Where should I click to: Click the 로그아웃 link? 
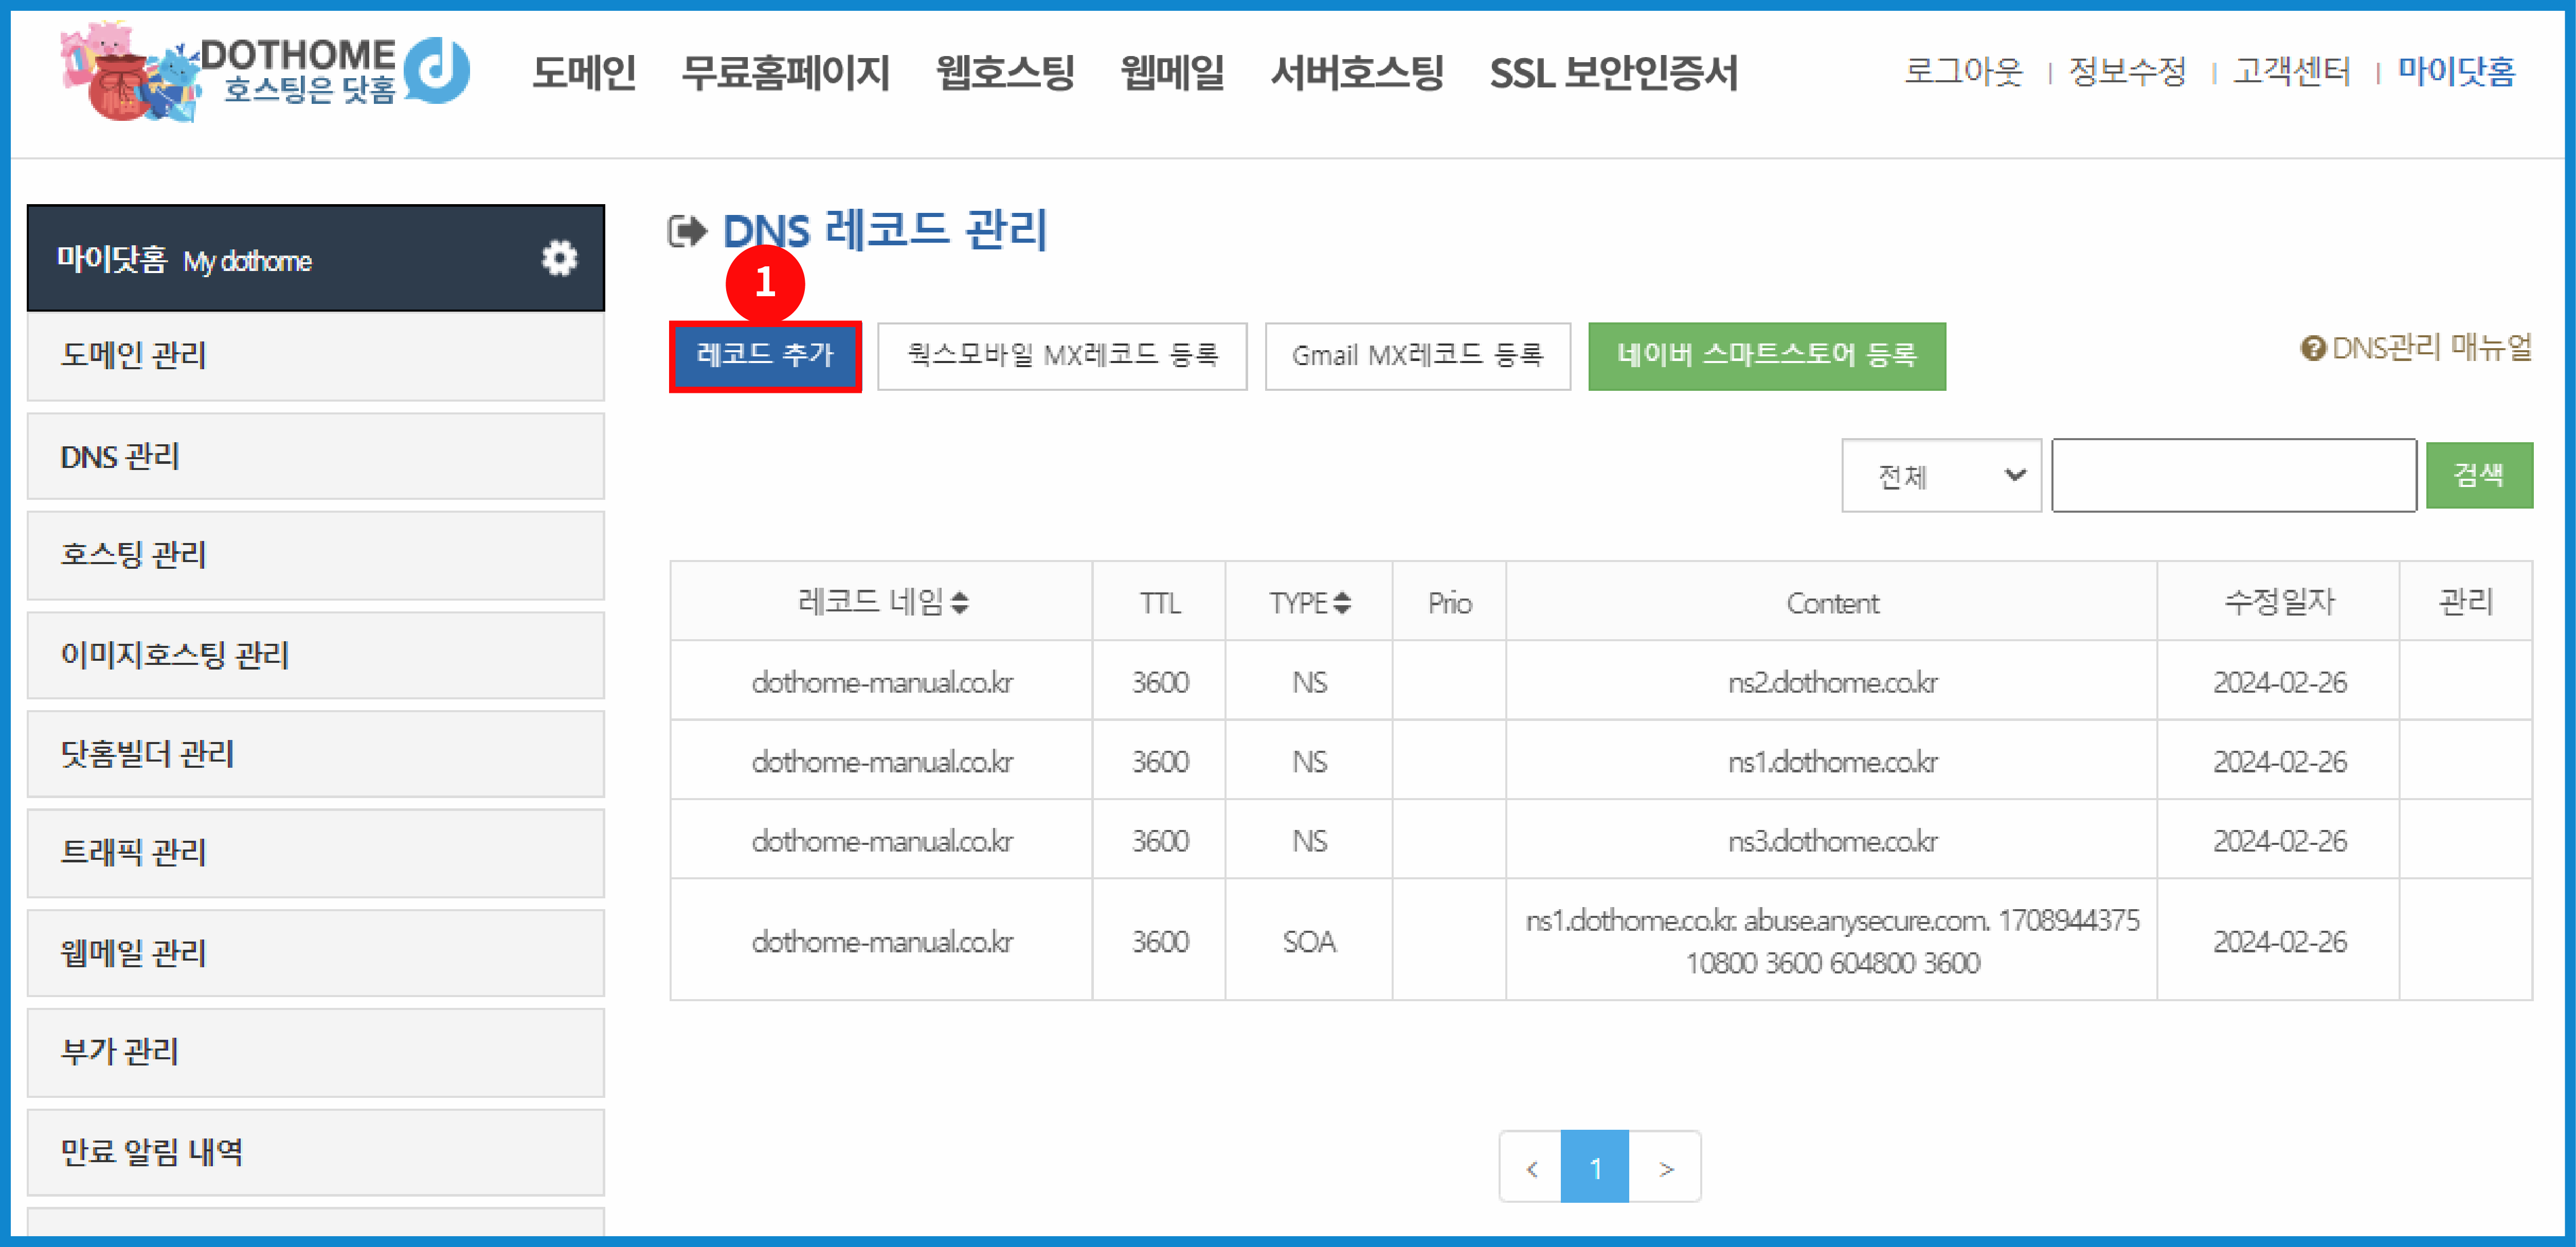pos(1963,71)
